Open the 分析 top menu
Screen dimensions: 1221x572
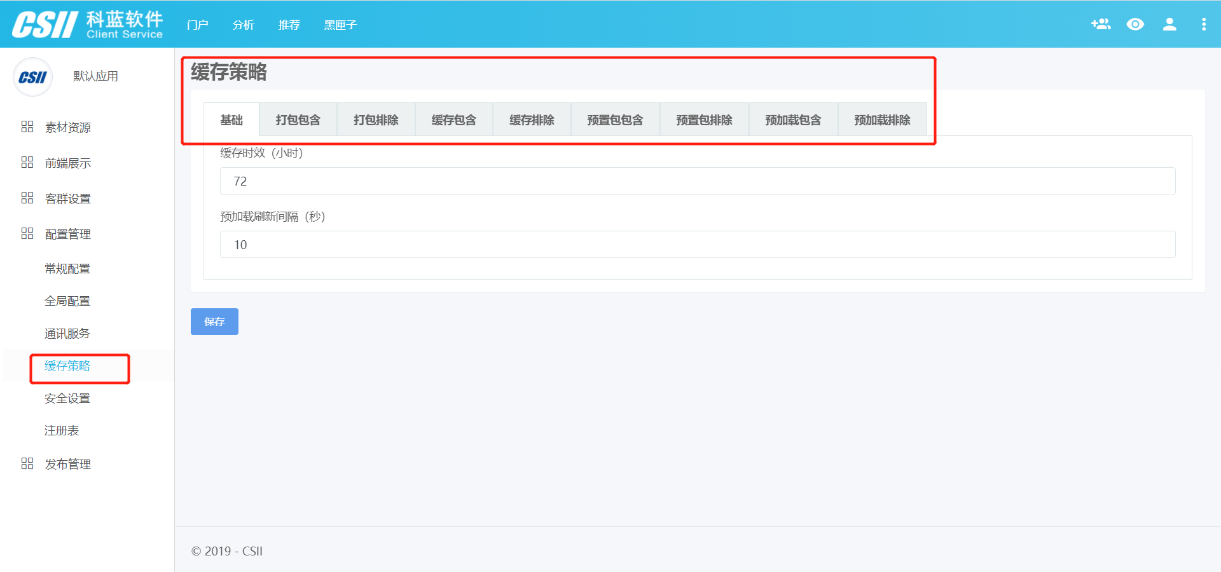click(x=244, y=25)
